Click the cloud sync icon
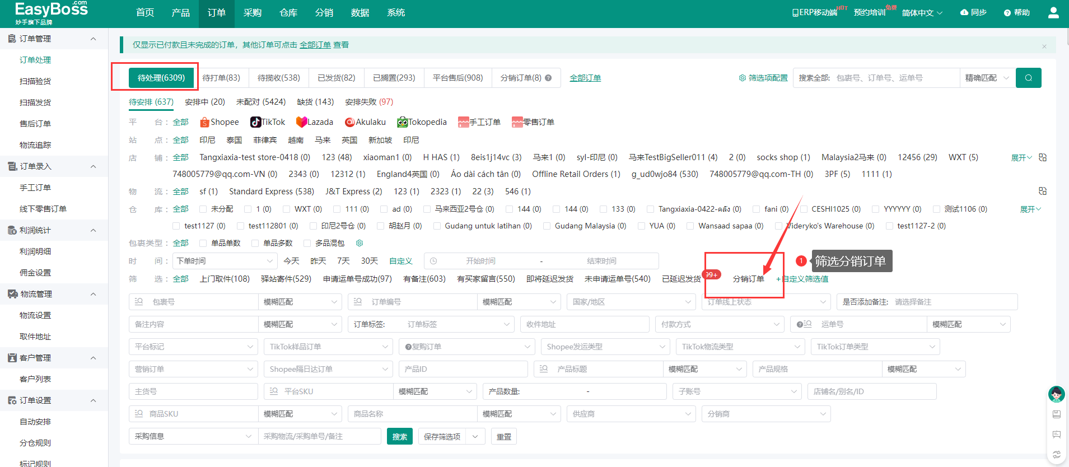 [964, 12]
